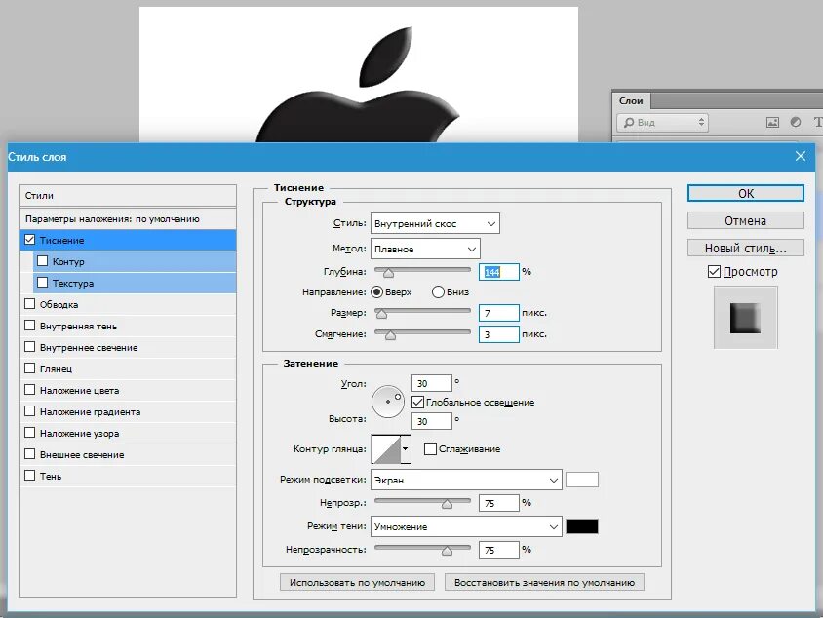Image resolution: width=823 pixels, height=618 pixels.
Task: Enable the Контур checkbox
Action: point(43,261)
